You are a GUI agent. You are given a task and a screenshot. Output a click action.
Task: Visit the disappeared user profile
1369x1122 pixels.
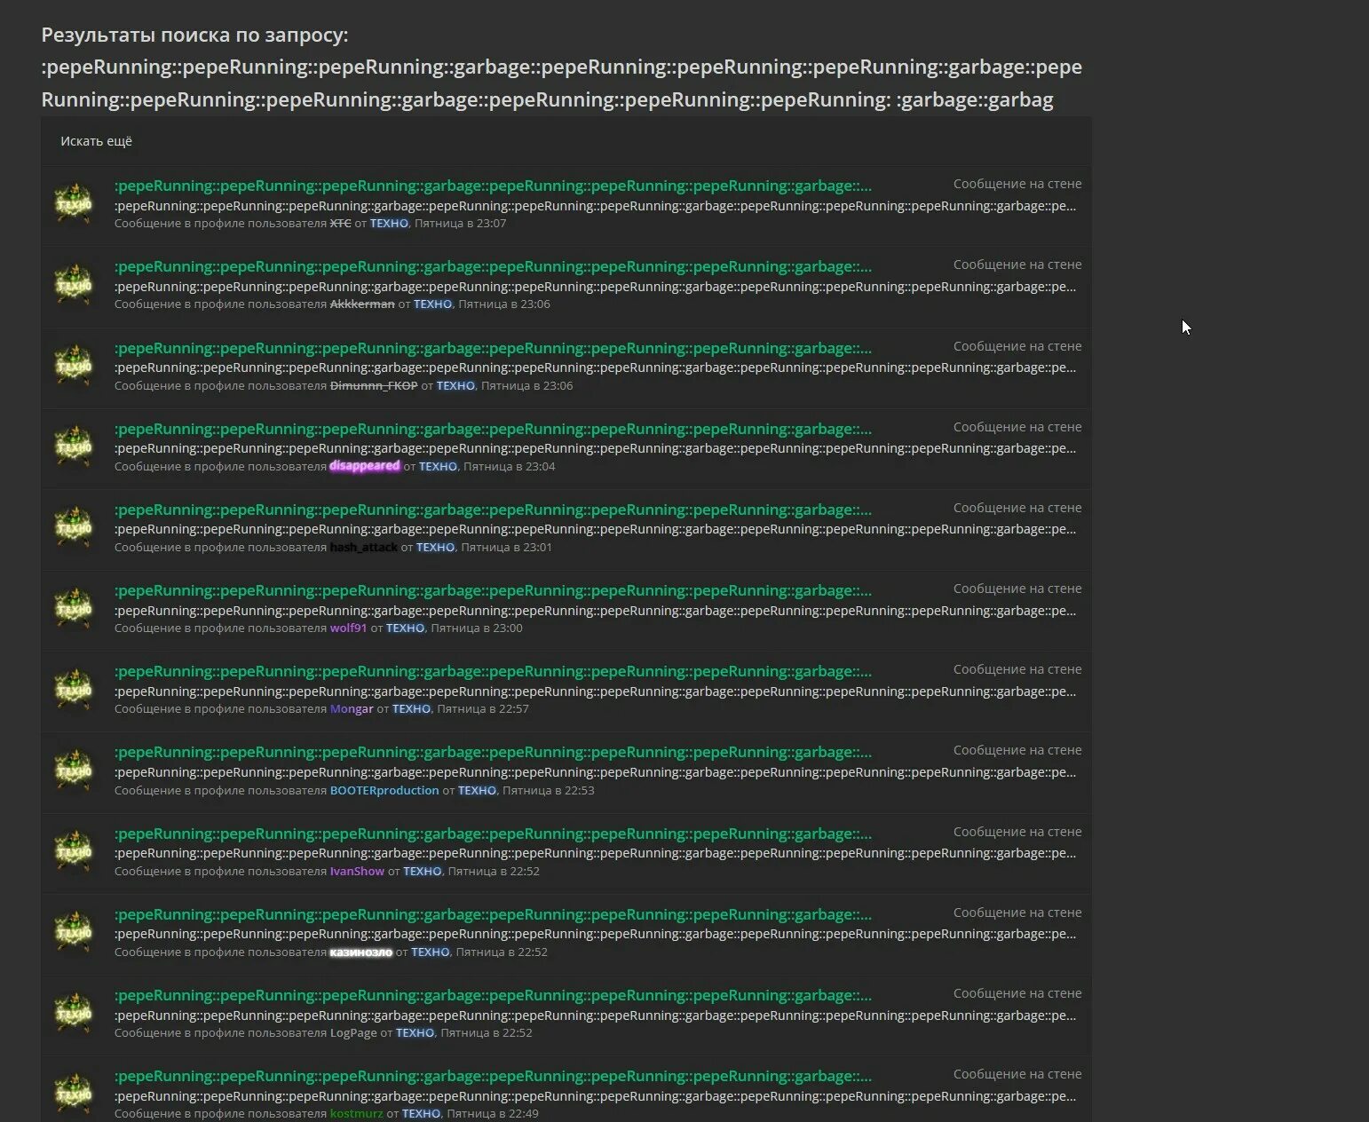(x=365, y=467)
